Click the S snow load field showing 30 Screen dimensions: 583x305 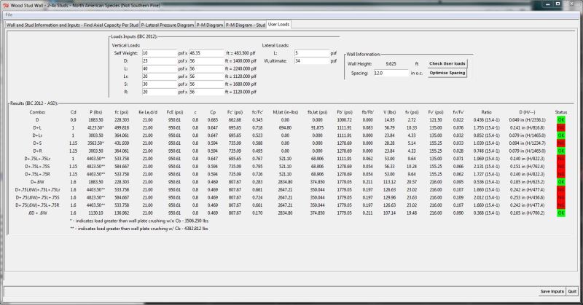click(159, 84)
